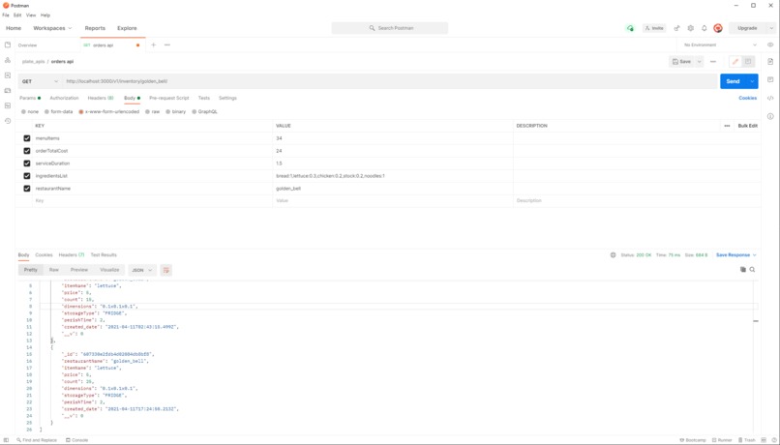This screenshot has height=445, width=780.
Task: Open the notifications bell icon
Action: (704, 28)
